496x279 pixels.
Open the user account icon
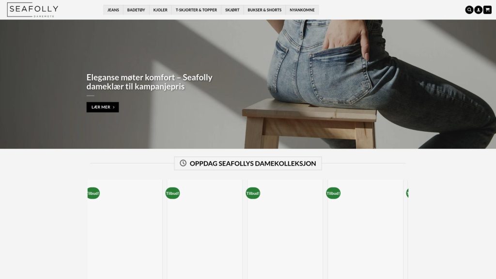[478, 10]
